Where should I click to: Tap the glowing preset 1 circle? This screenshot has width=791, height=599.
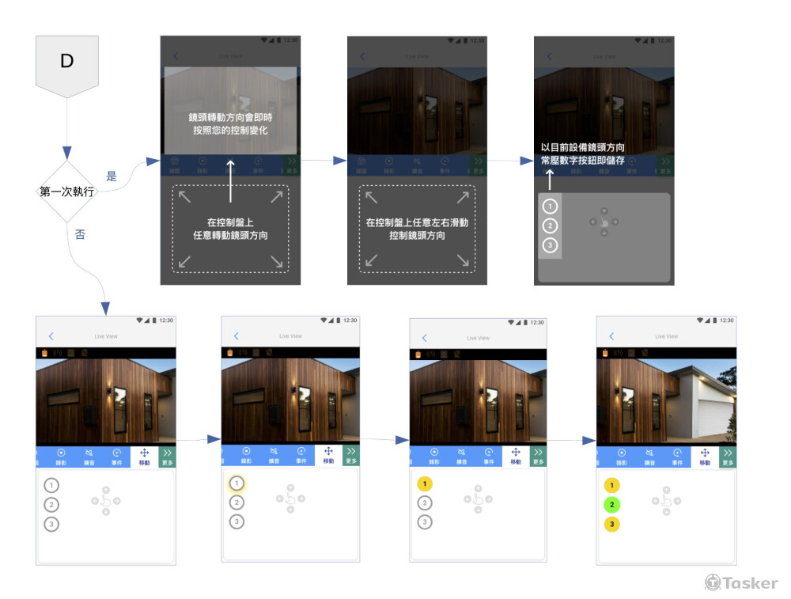[x=237, y=483]
